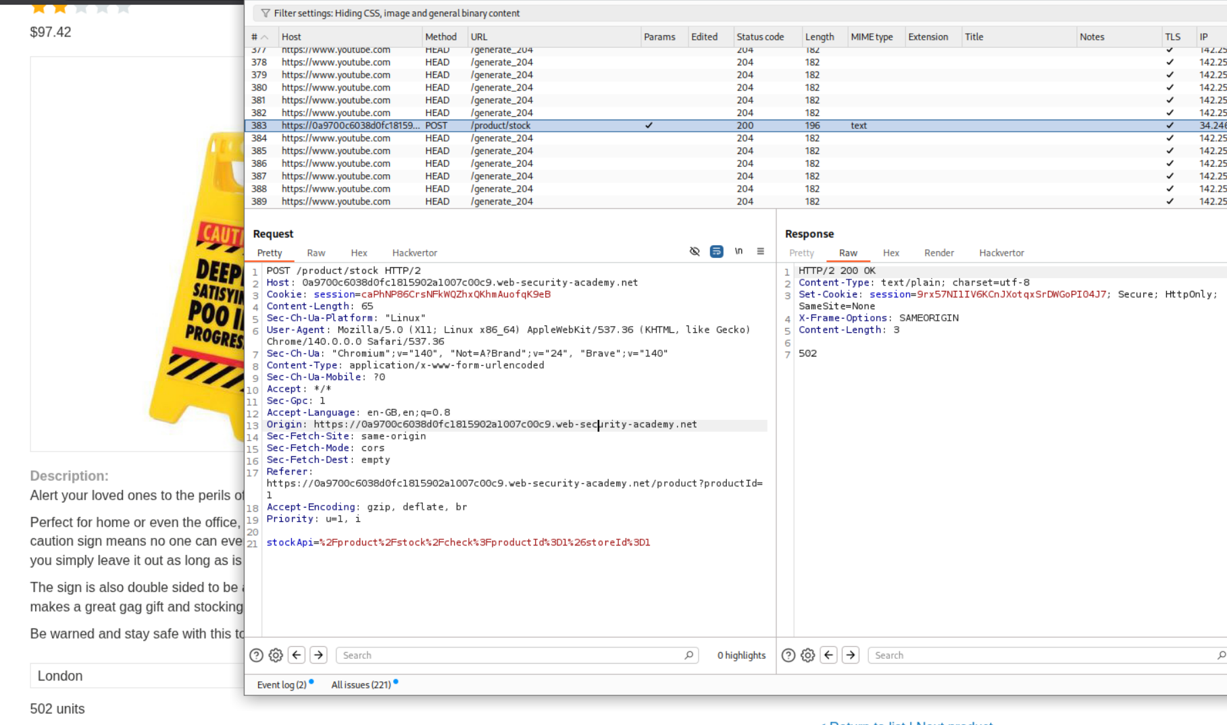Click the response panel forward arrow
Screen dimensions: 1227x725
tap(850, 655)
